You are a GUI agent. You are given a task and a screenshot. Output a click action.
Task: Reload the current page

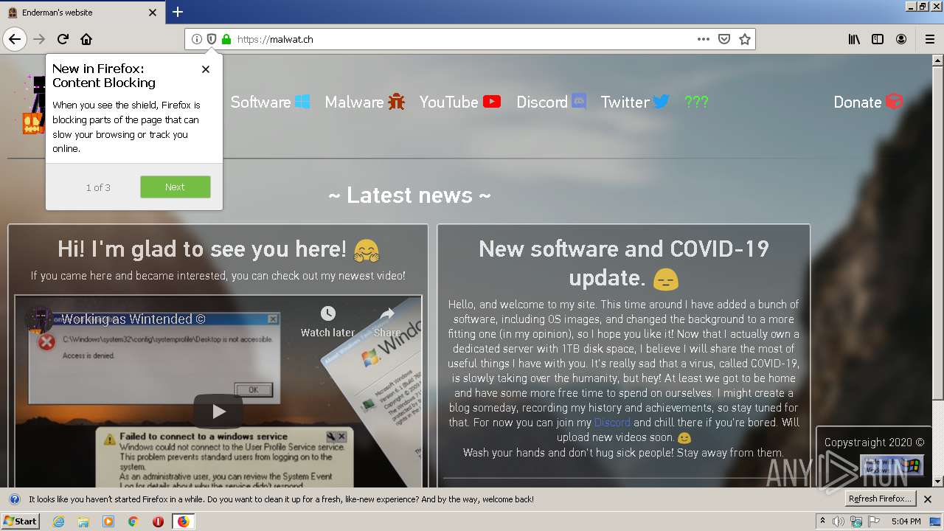pos(63,39)
